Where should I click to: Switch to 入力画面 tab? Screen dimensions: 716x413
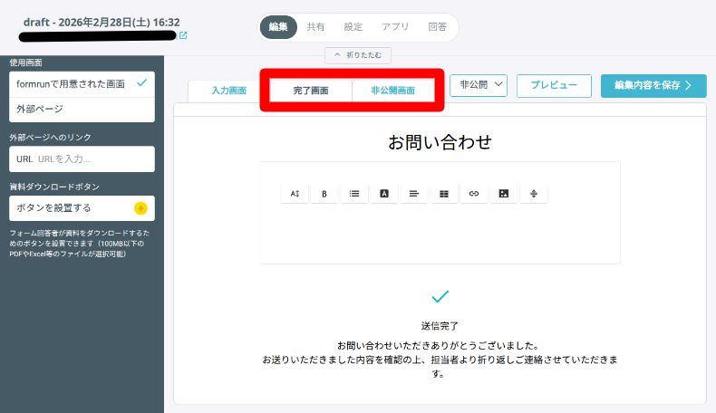(228, 91)
